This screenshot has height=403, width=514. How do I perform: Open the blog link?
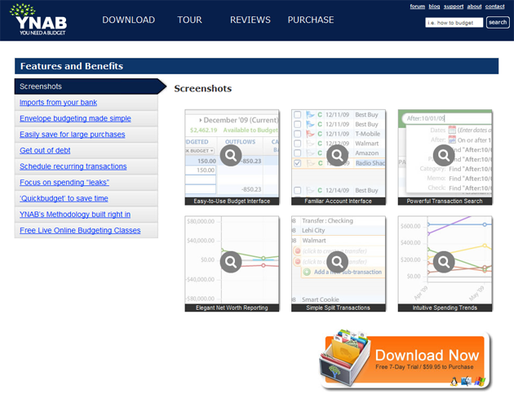coord(434,7)
